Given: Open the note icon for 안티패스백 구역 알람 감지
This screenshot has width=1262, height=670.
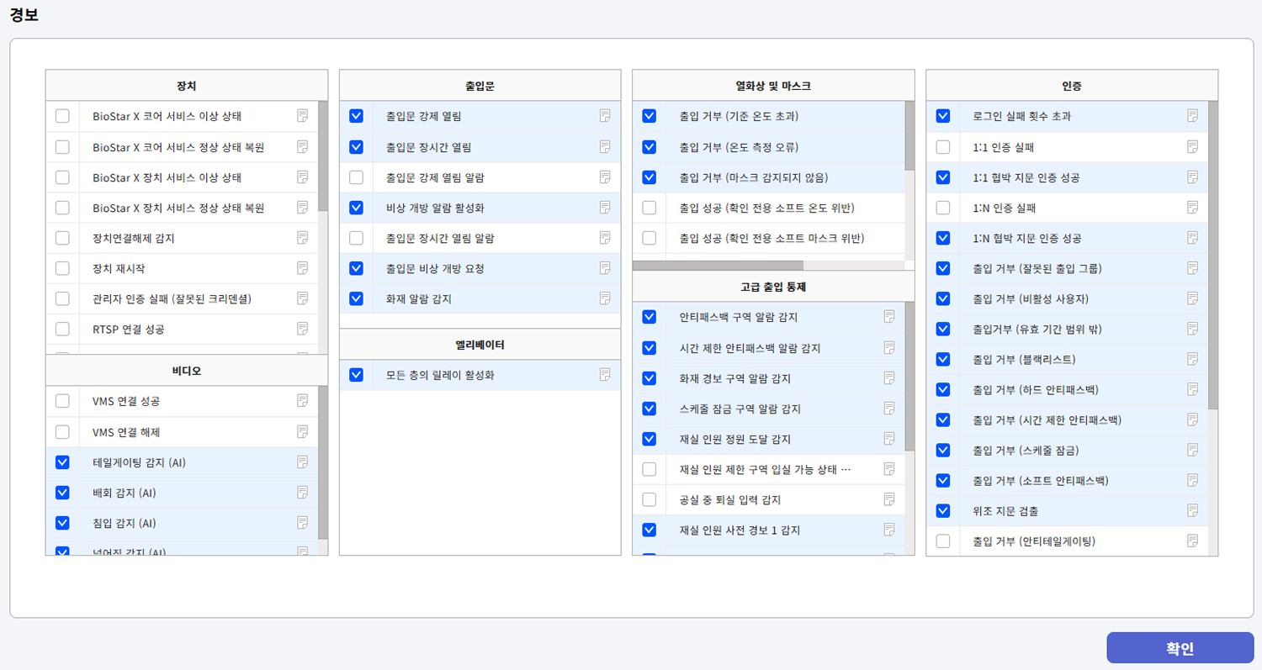Looking at the screenshot, I should tap(889, 317).
